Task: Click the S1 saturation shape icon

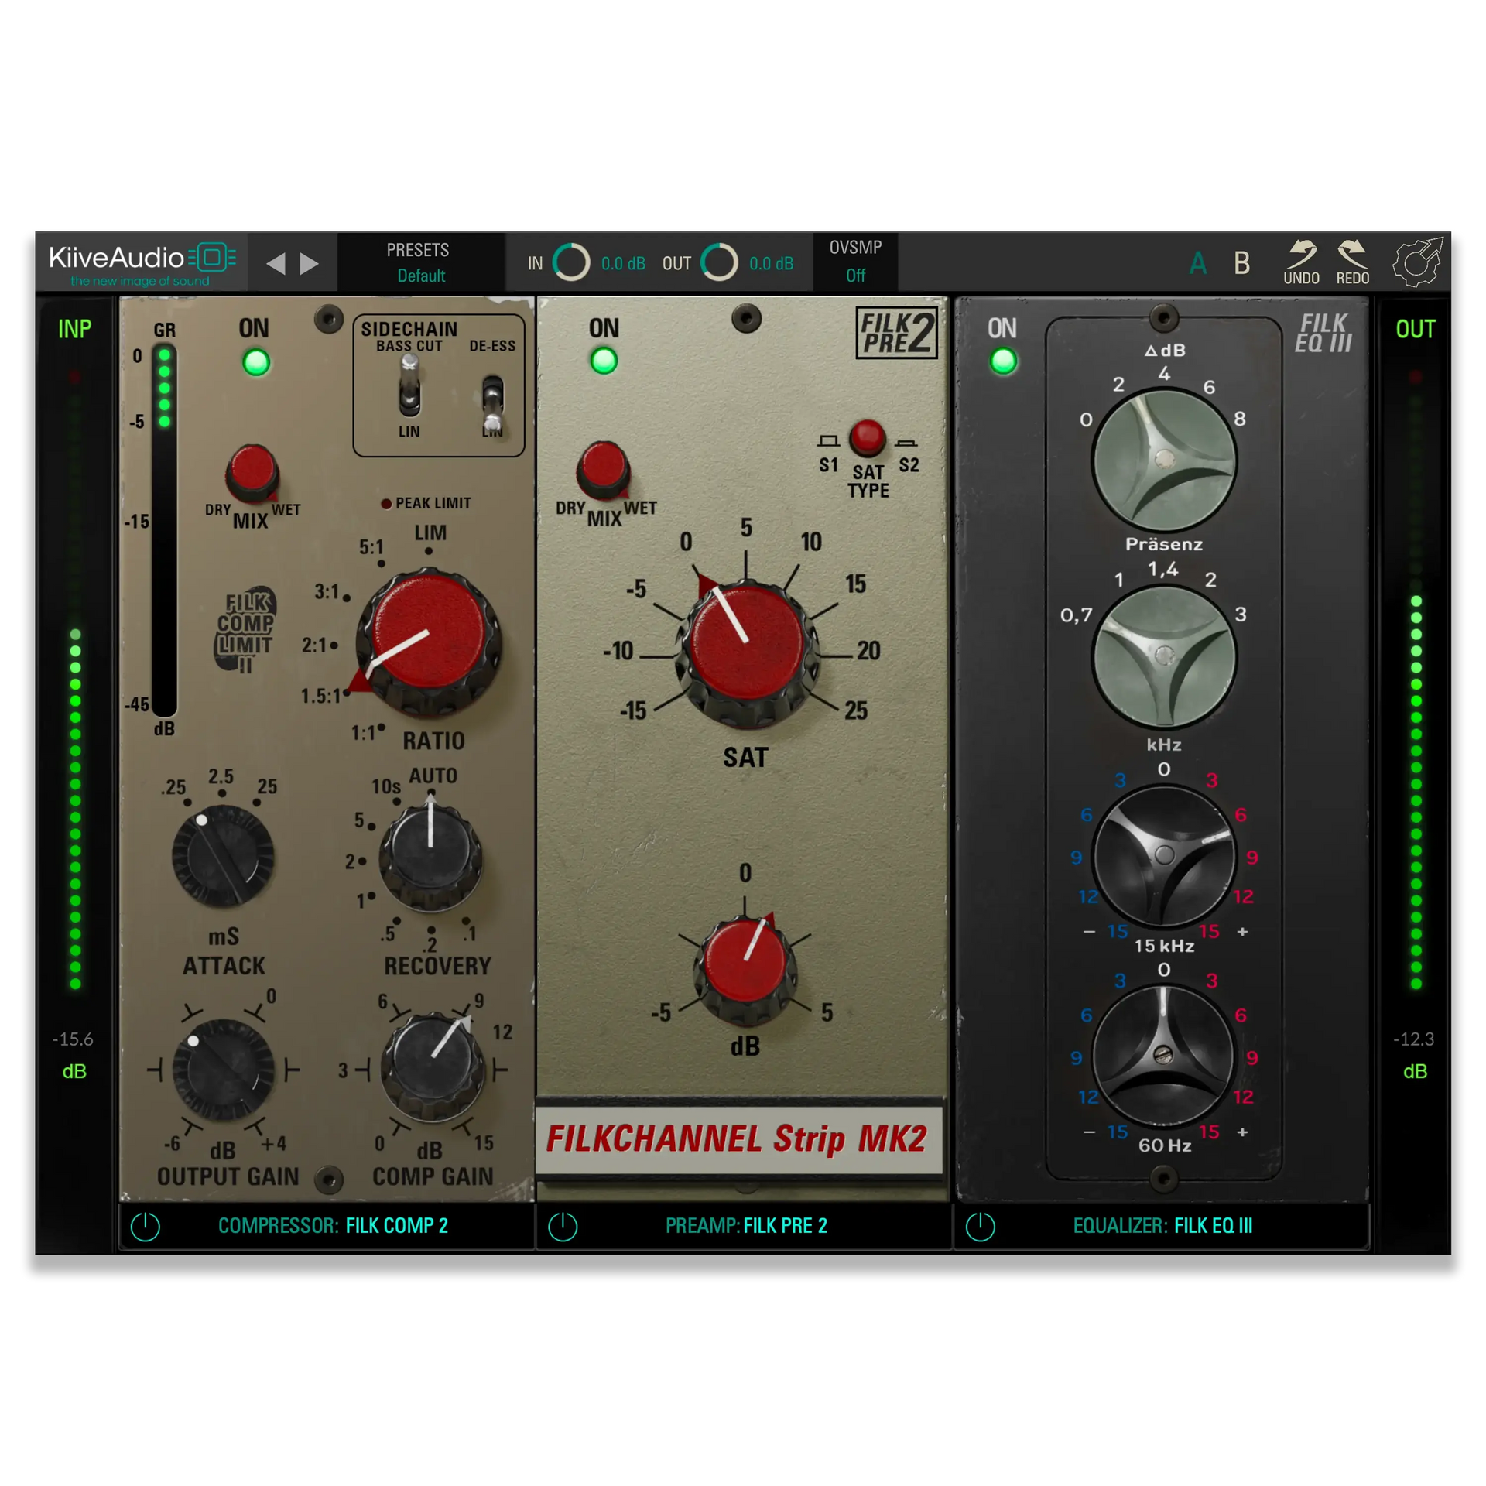Action: [828, 441]
